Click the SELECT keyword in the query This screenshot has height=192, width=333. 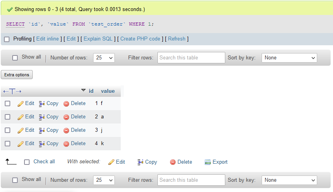[x=15, y=24]
